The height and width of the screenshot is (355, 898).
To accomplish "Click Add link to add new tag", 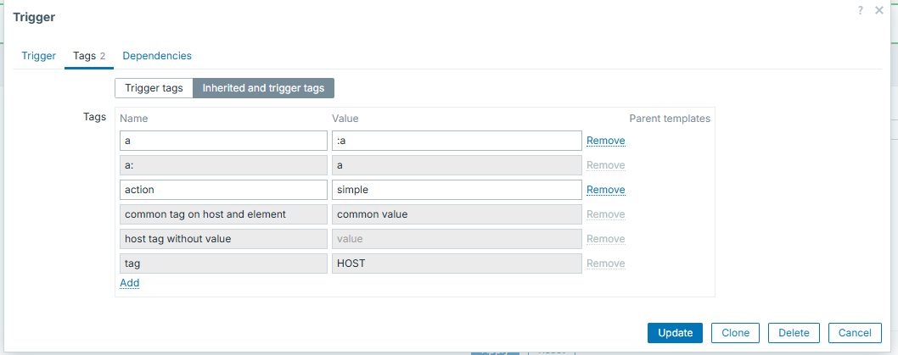I will click(129, 283).
